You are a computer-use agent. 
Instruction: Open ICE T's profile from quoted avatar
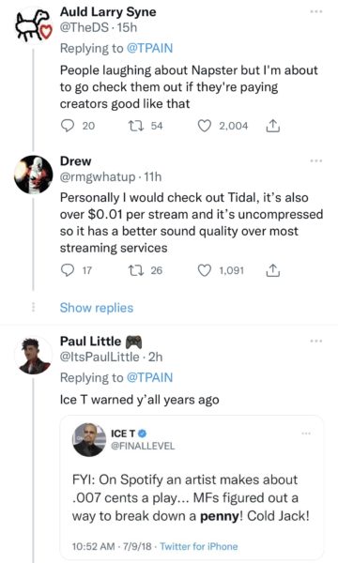click(x=89, y=439)
